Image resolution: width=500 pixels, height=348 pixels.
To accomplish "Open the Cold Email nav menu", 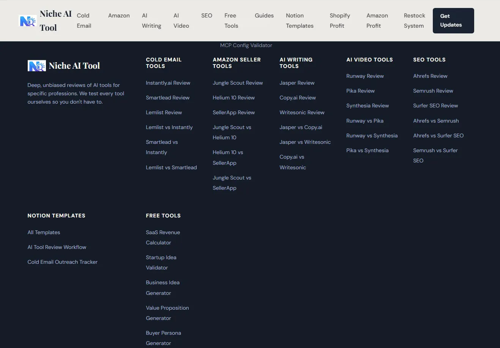I will tap(84, 20).
